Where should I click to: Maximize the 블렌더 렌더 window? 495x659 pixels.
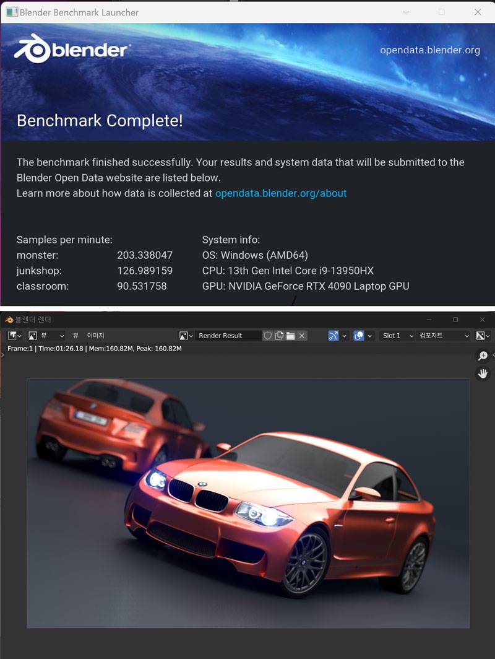point(455,320)
